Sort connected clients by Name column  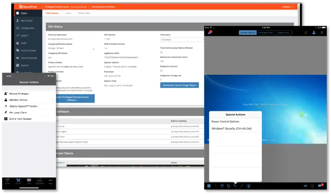61,162
